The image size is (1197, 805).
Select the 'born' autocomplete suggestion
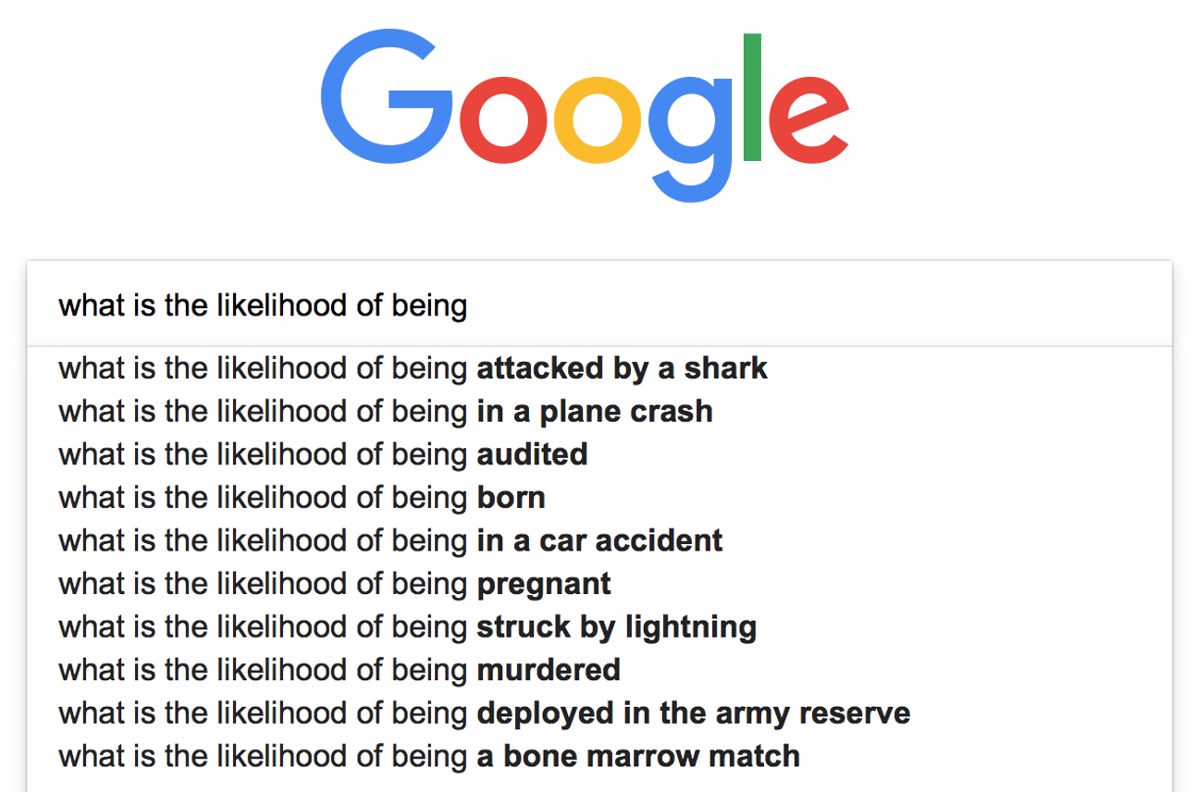302,498
